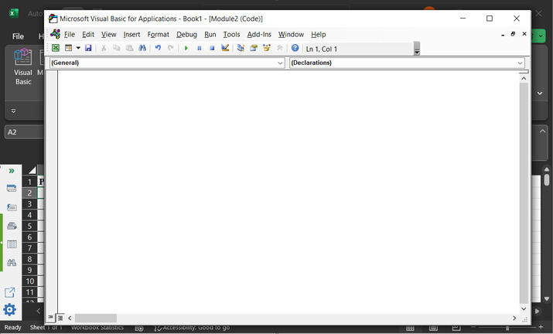Screen dimensions: 553x334
Task: Click the Select All corner in Excel
Action: tap(32, 170)
